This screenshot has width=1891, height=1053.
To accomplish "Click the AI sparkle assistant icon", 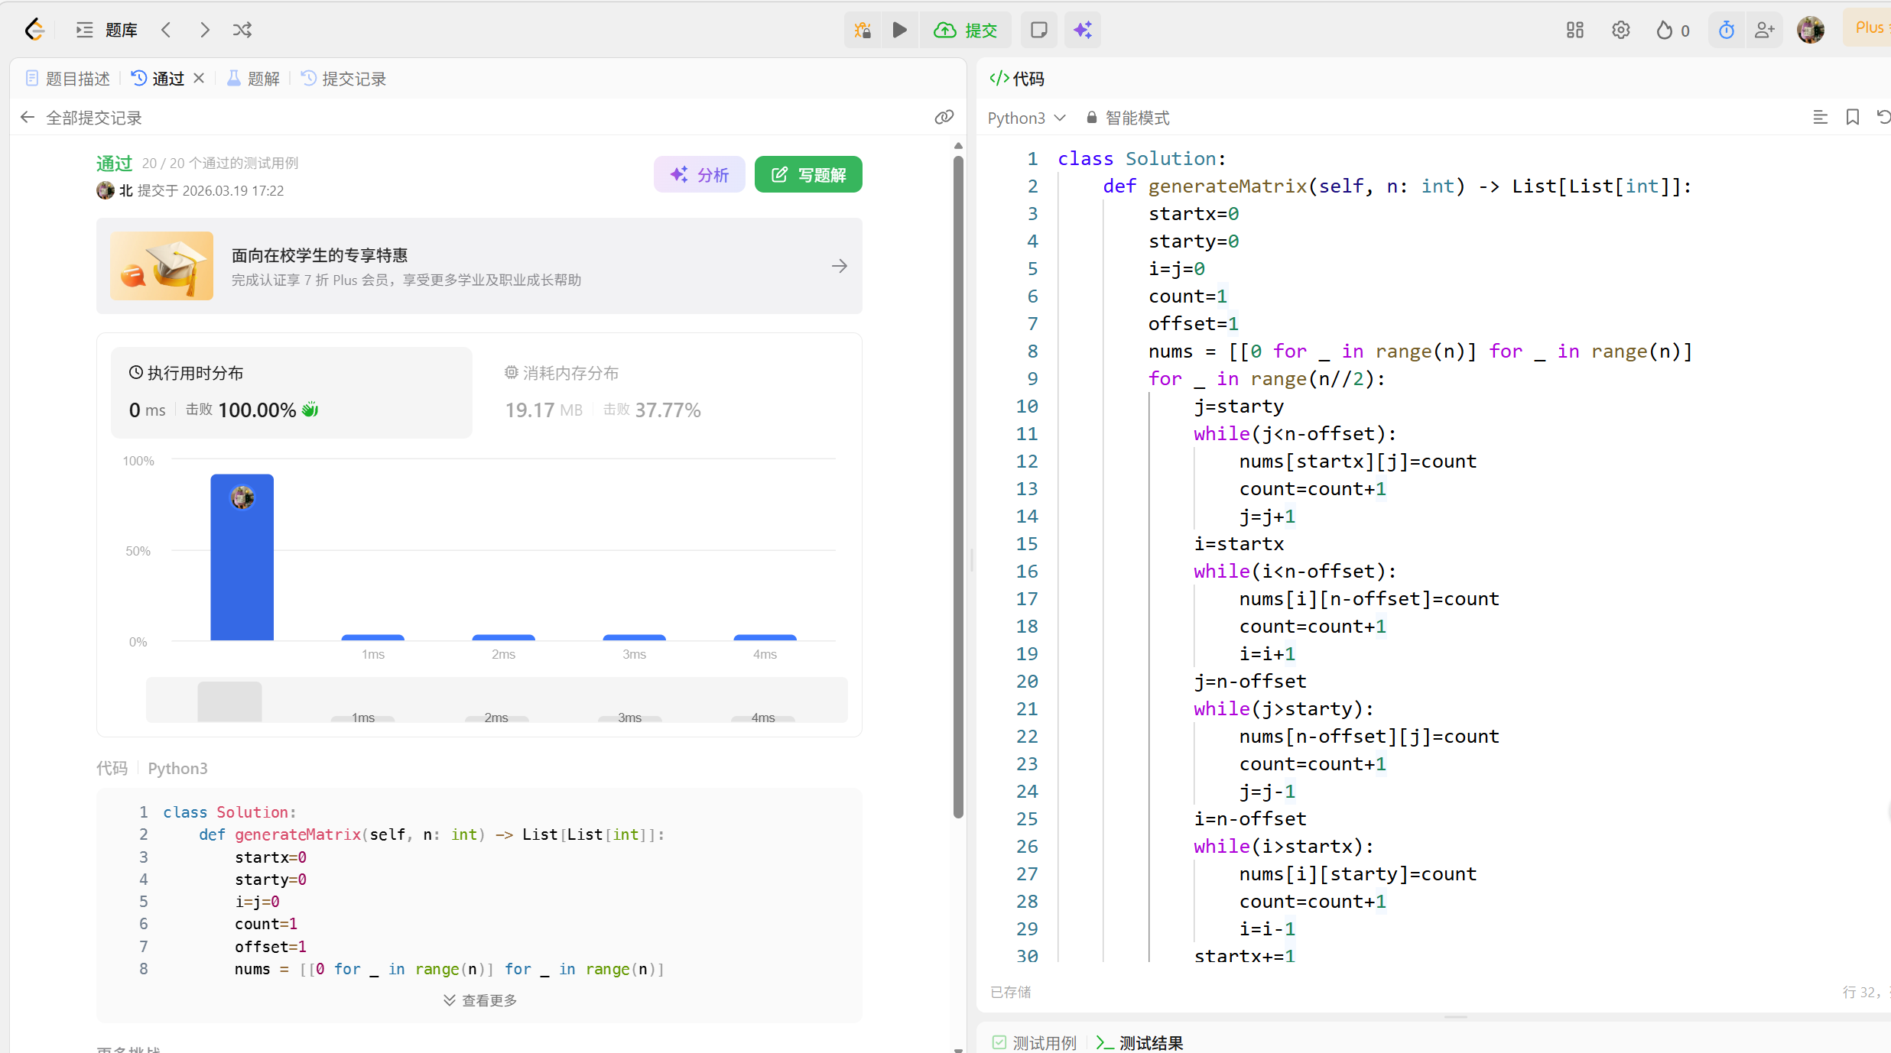I will (1083, 30).
